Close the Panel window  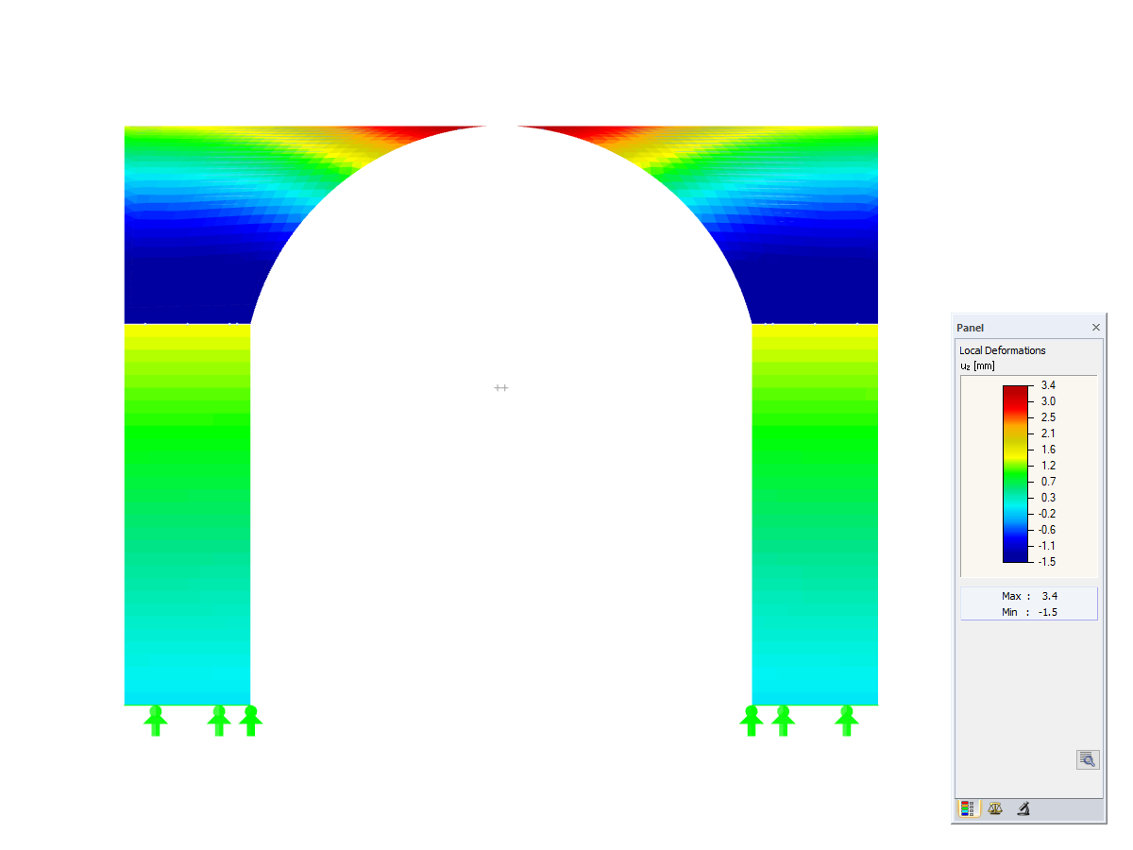tap(1095, 328)
